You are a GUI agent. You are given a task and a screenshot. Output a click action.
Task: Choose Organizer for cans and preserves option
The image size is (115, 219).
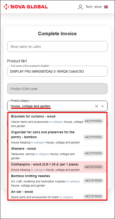tap(57, 137)
